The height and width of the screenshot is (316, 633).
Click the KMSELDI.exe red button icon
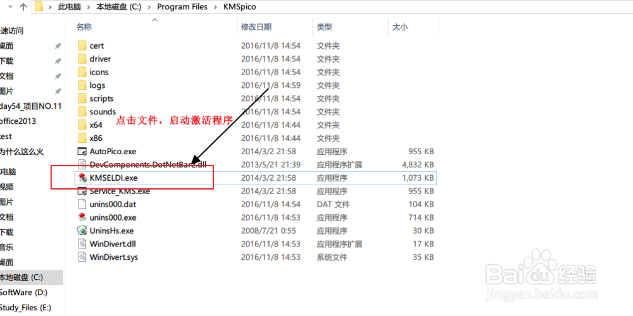tap(82, 178)
